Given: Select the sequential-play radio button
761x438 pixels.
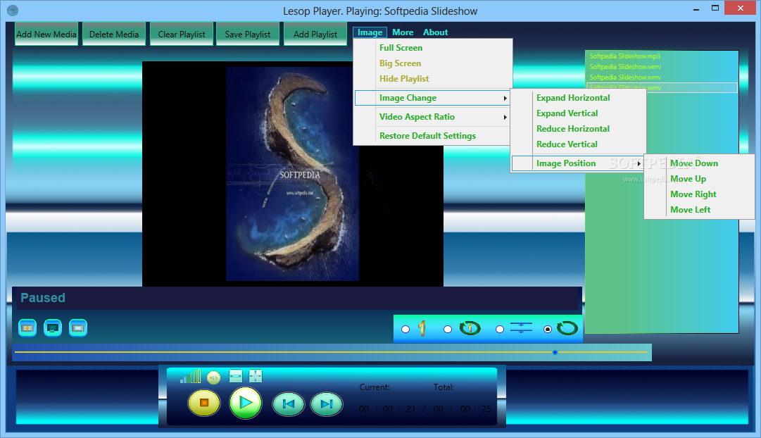Looking at the screenshot, I should coord(499,330).
